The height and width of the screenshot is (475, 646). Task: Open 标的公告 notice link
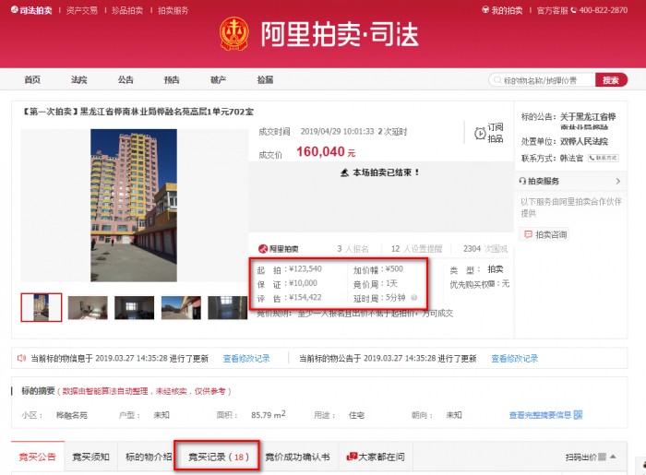point(588,122)
